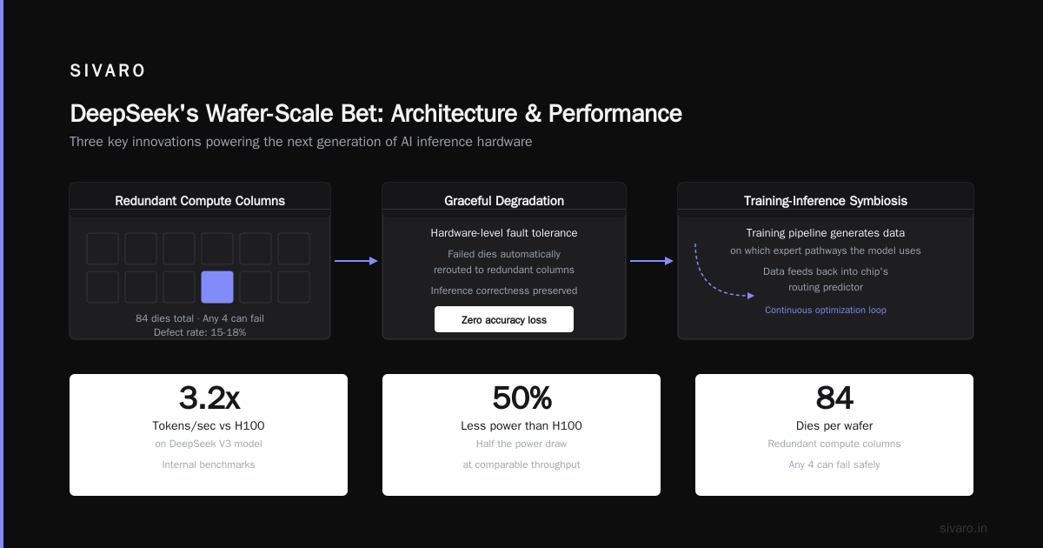Select the Redundant Compute Columns header

click(x=200, y=201)
